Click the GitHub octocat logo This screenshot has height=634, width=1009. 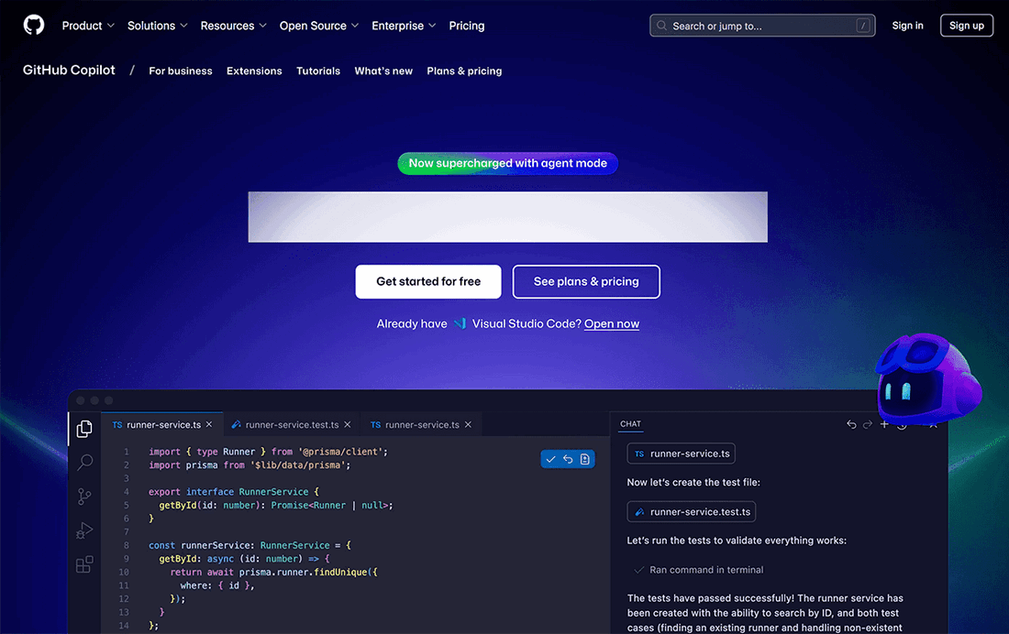[x=34, y=25]
